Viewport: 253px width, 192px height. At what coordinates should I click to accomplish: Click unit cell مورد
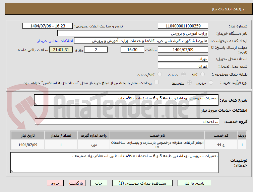pos(93,145)
